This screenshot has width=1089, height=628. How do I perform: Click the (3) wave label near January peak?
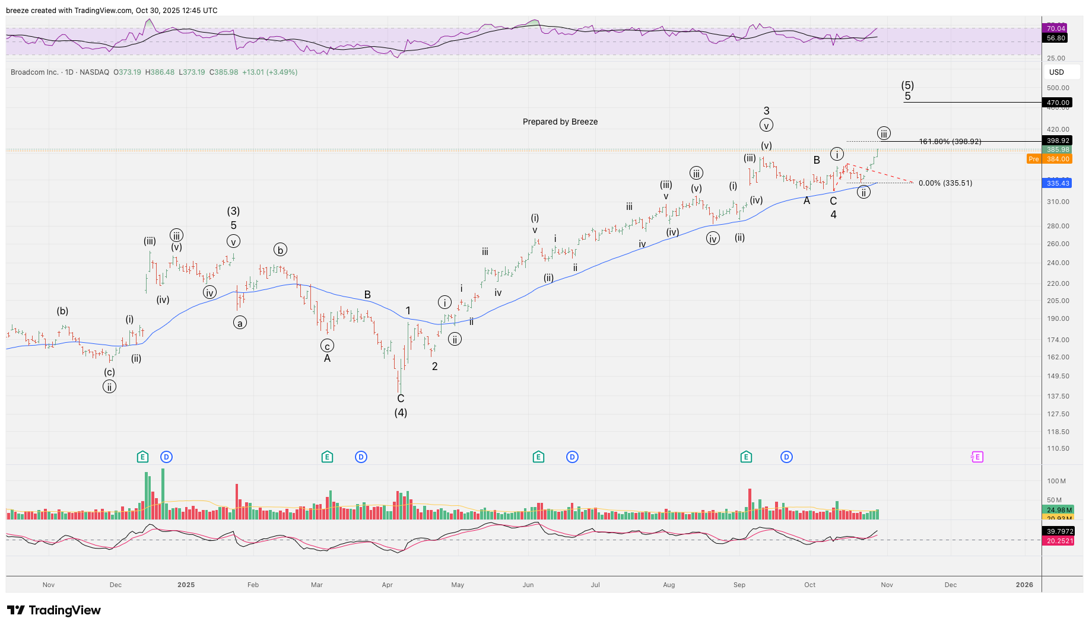tap(233, 211)
